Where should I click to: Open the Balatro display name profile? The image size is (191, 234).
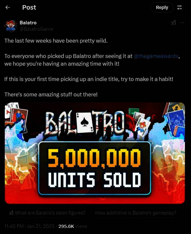28,22
